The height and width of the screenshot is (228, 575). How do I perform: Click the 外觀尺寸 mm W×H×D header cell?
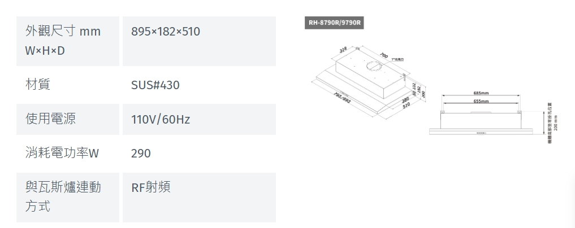[63, 41]
